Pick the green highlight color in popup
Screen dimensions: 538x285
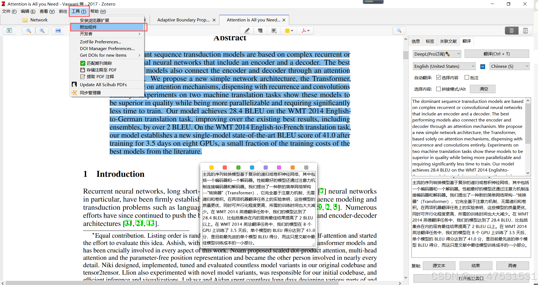tap(238, 167)
